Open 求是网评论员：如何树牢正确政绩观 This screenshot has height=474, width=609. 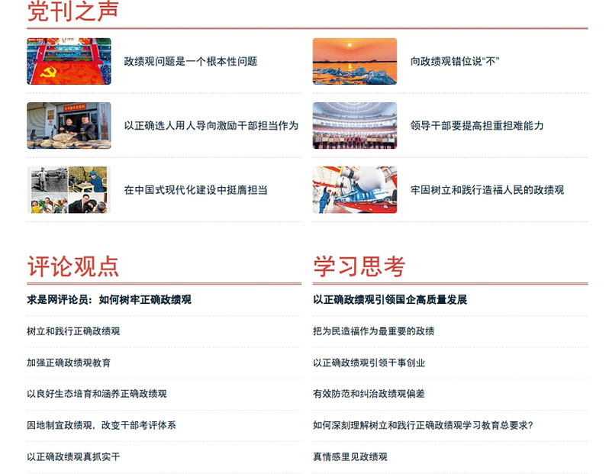tap(108, 300)
